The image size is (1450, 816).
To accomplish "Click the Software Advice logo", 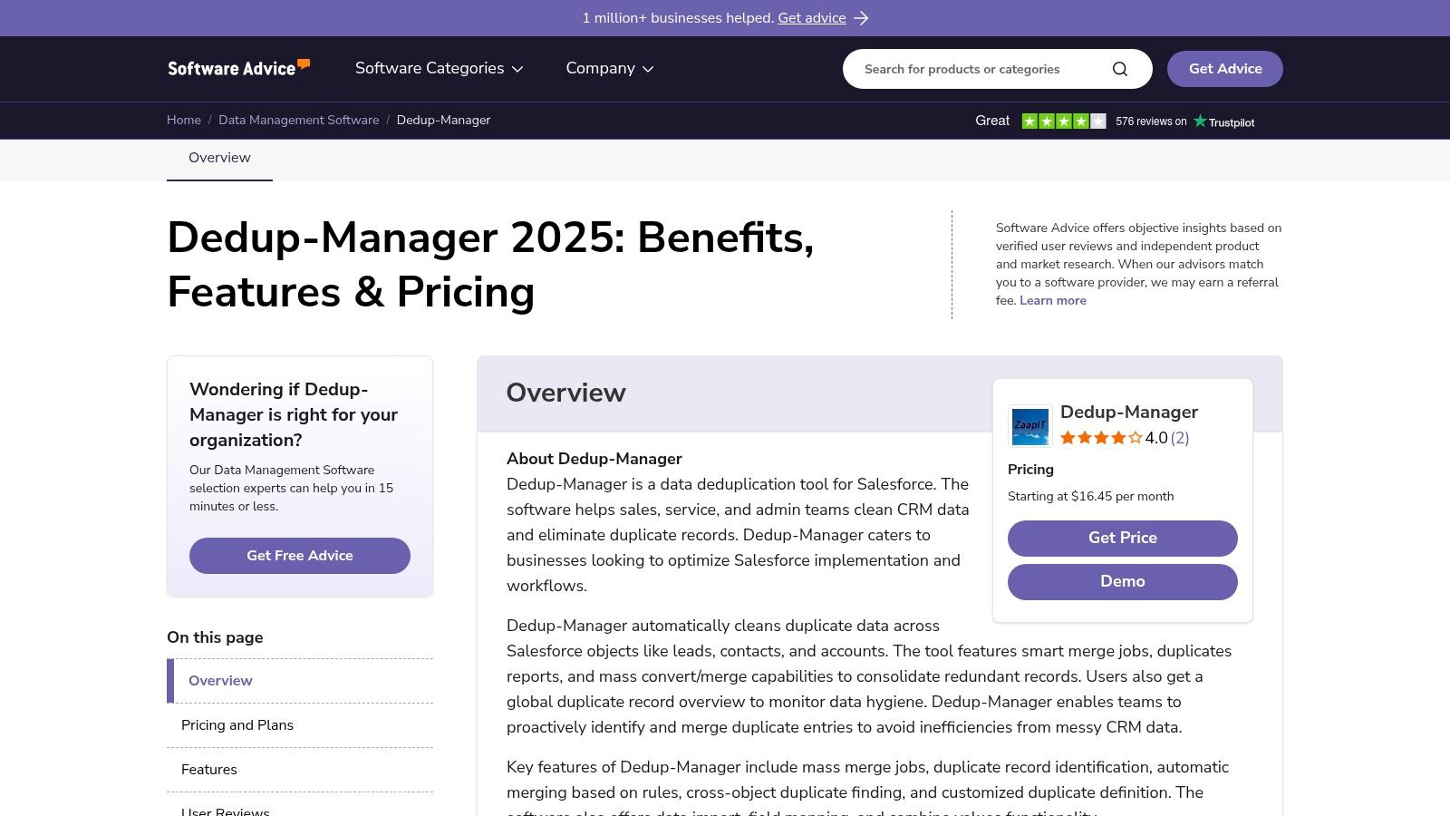I will point(239,68).
